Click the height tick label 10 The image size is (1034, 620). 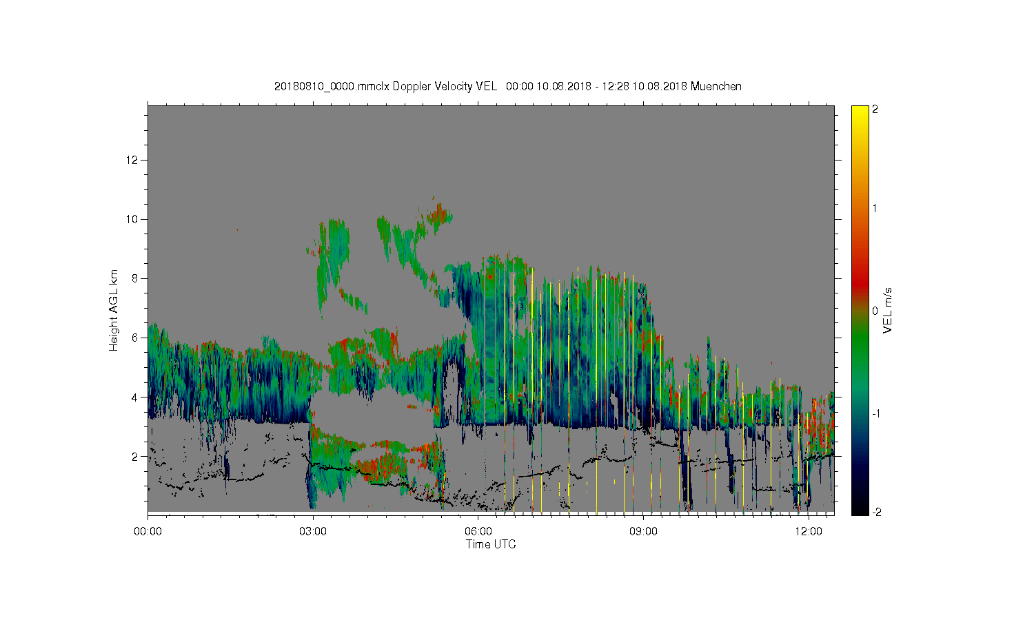coord(134,219)
